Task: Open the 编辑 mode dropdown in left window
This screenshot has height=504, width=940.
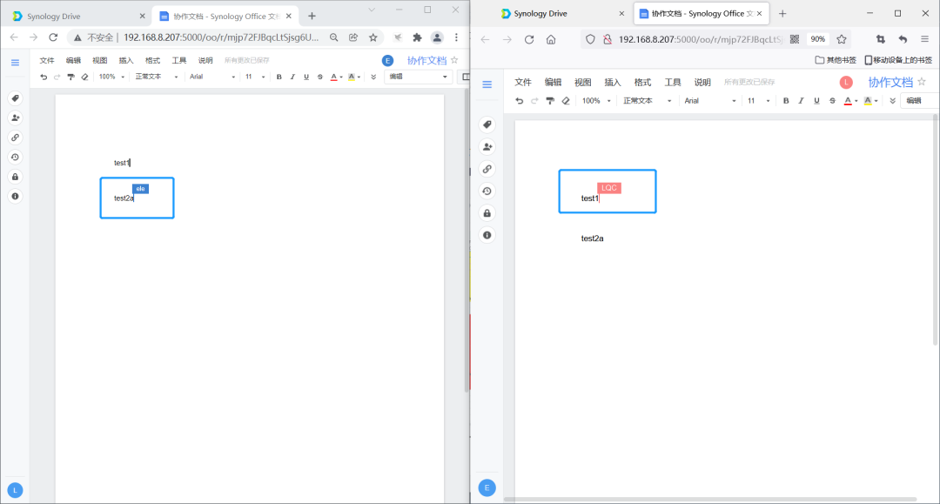Action: pos(418,77)
